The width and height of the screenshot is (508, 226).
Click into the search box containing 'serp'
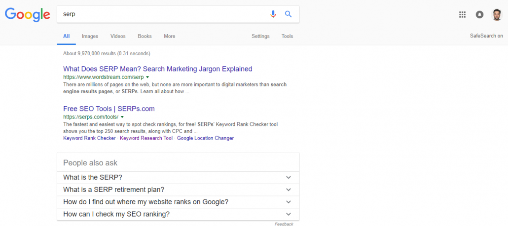point(163,14)
